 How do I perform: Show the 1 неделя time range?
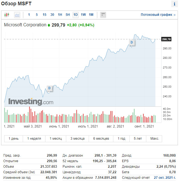point(34,139)
